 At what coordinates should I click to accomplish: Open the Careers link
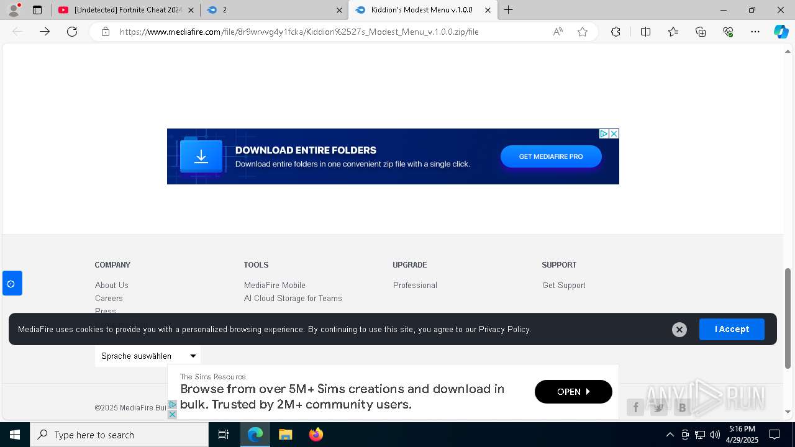tap(109, 298)
